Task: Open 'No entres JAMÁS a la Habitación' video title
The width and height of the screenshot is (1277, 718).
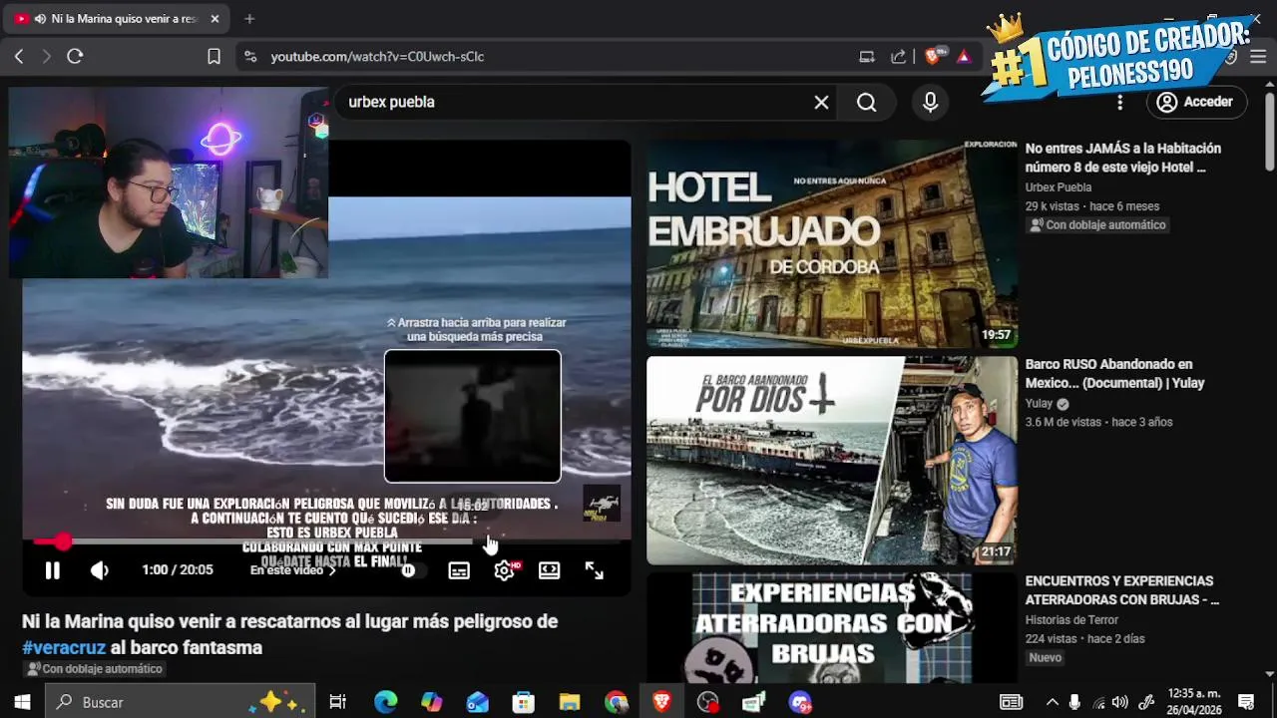Action: pyautogui.click(x=1123, y=158)
